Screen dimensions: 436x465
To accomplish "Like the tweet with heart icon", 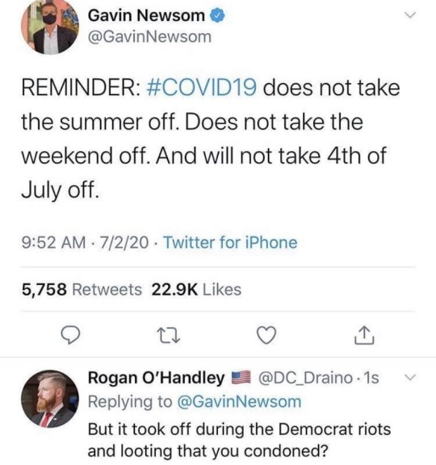I will 266,335.
